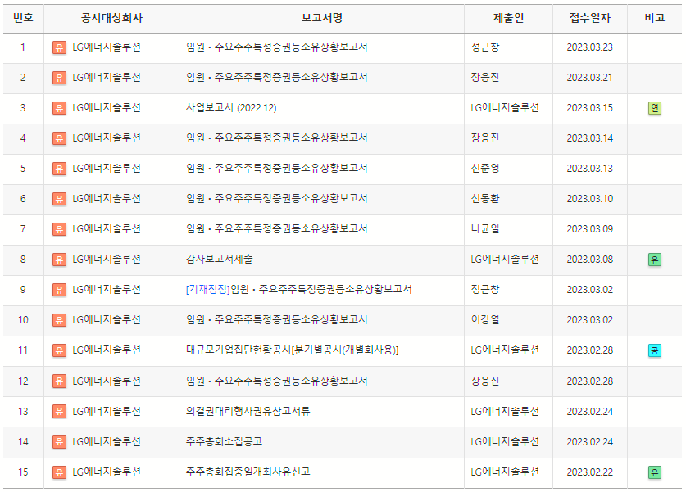Select orange 유 badge beside company in row 3
The height and width of the screenshot is (492, 686).
tap(59, 108)
